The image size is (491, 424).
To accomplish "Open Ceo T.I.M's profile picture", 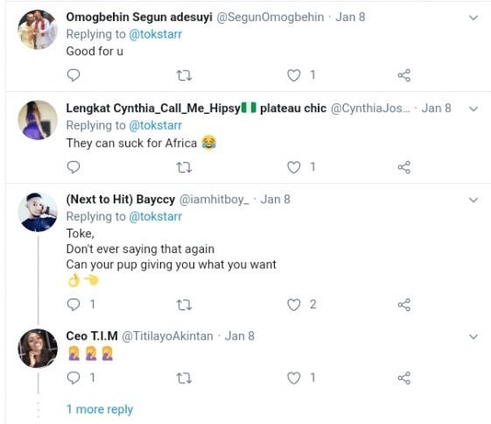I will point(38,348).
